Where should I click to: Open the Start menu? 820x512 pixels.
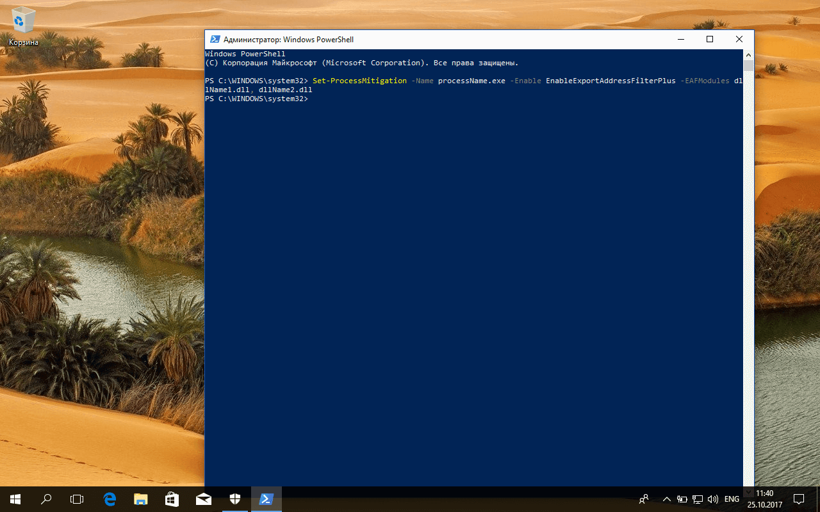click(15, 499)
